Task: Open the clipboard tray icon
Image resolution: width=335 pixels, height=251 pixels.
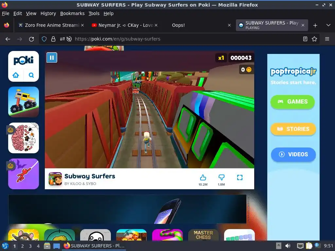Action: (309, 246)
